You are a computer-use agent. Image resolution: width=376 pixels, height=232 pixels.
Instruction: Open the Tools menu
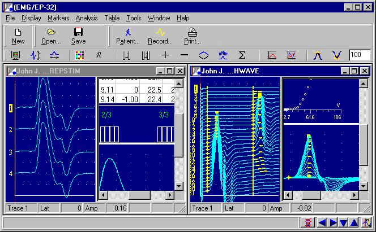[x=134, y=18]
